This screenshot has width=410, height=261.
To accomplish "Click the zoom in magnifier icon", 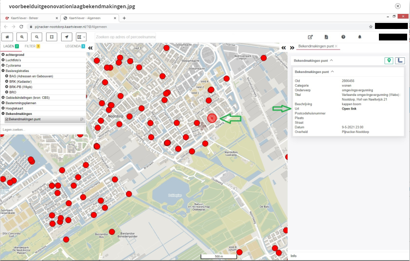I will point(22,37).
